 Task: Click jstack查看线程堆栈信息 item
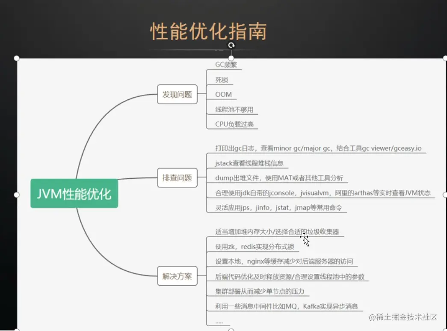(249, 163)
